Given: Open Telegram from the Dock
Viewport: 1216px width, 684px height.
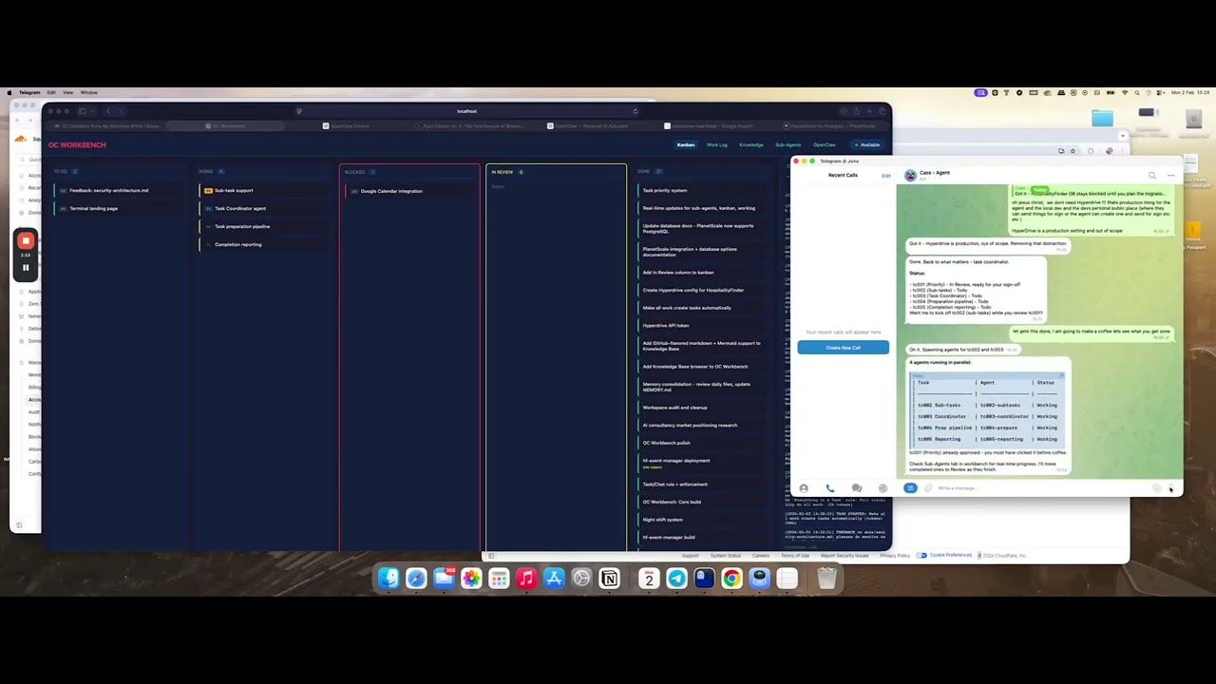Looking at the screenshot, I should pos(676,579).
